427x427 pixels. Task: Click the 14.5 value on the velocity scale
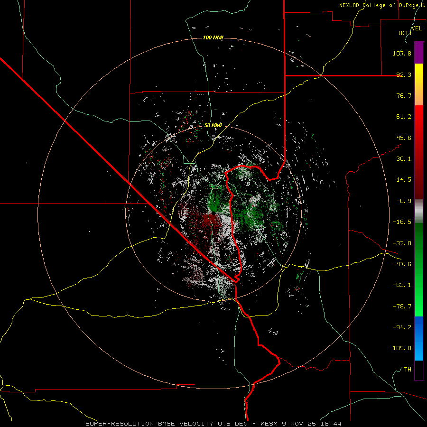(404, 180)
